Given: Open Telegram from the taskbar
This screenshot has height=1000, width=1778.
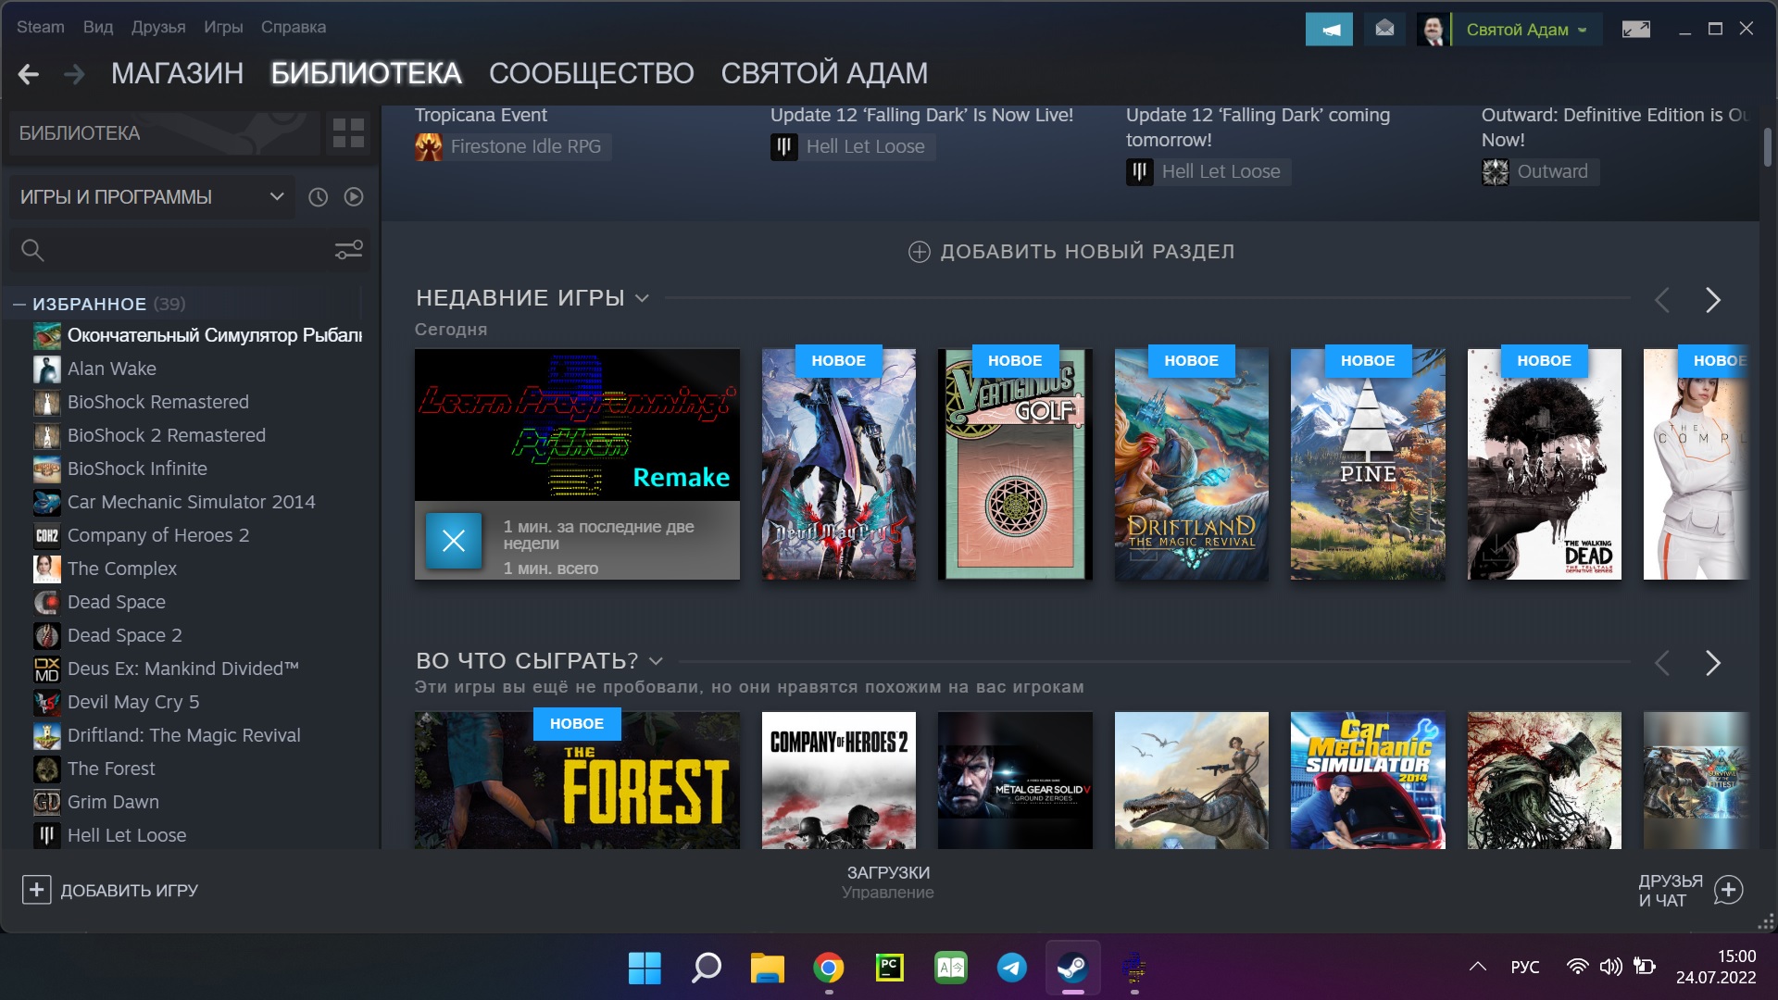Looking at the screenshot, I should (x=1011, y=969).
